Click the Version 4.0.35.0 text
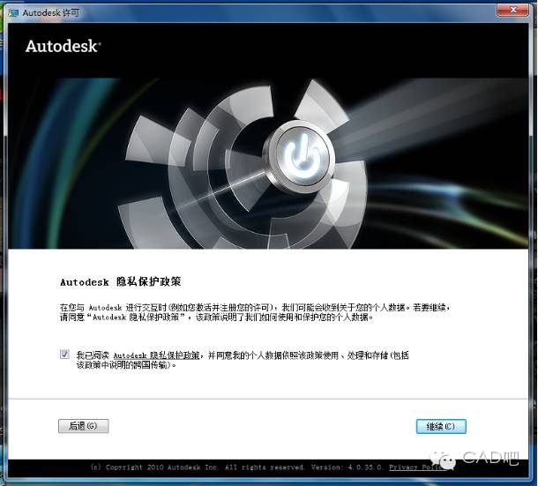Screen dimensions: 538x486 [x=347, y=467]
